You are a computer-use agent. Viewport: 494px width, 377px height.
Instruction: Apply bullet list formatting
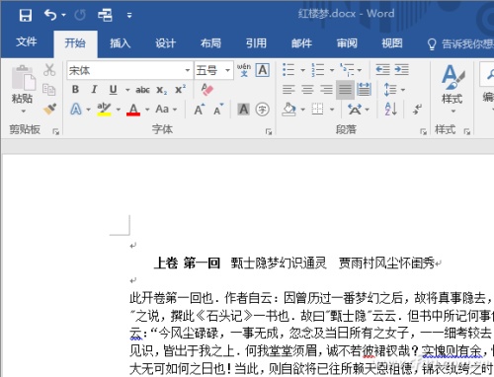coord(288,70)
